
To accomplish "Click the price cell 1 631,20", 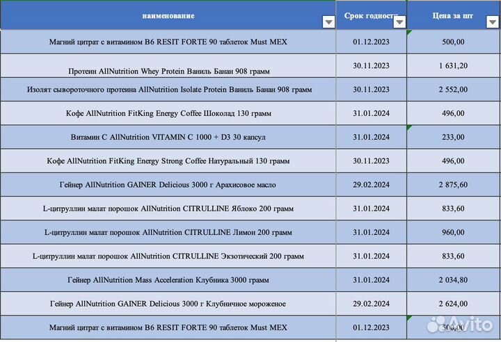I will (x=453, y=65).
